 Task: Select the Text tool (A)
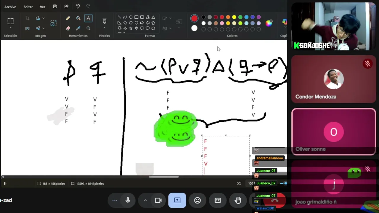88,18
